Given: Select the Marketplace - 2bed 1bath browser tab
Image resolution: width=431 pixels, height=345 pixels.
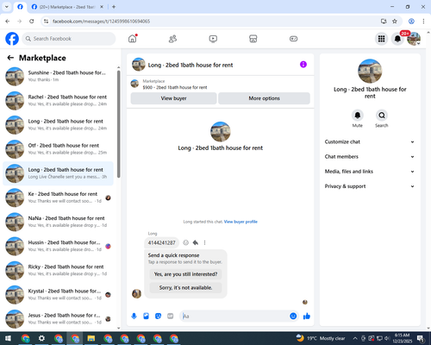Looking at the screenshot, I should [x=67, y=7].
